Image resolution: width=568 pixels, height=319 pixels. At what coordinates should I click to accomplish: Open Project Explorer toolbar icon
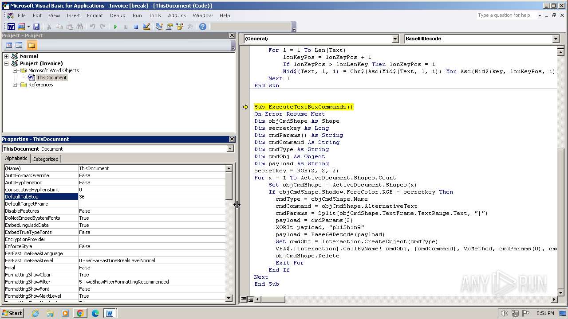[159, 27]
